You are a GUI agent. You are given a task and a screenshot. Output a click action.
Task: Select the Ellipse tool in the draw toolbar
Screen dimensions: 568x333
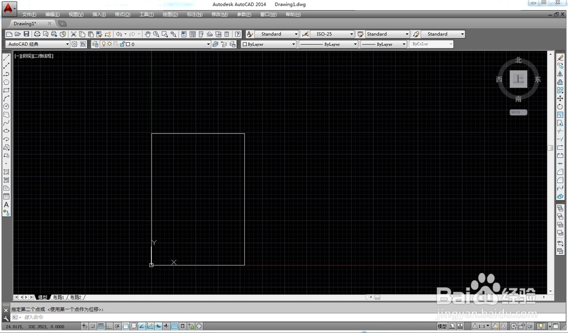[6, 130]
